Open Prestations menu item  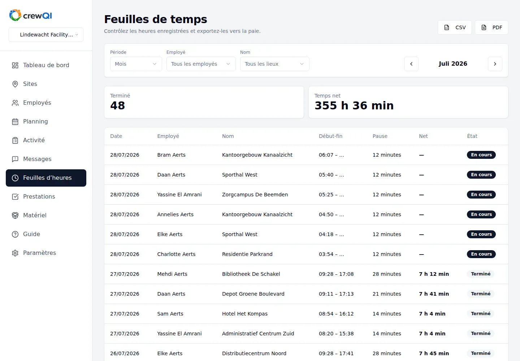tap(46, 197)
